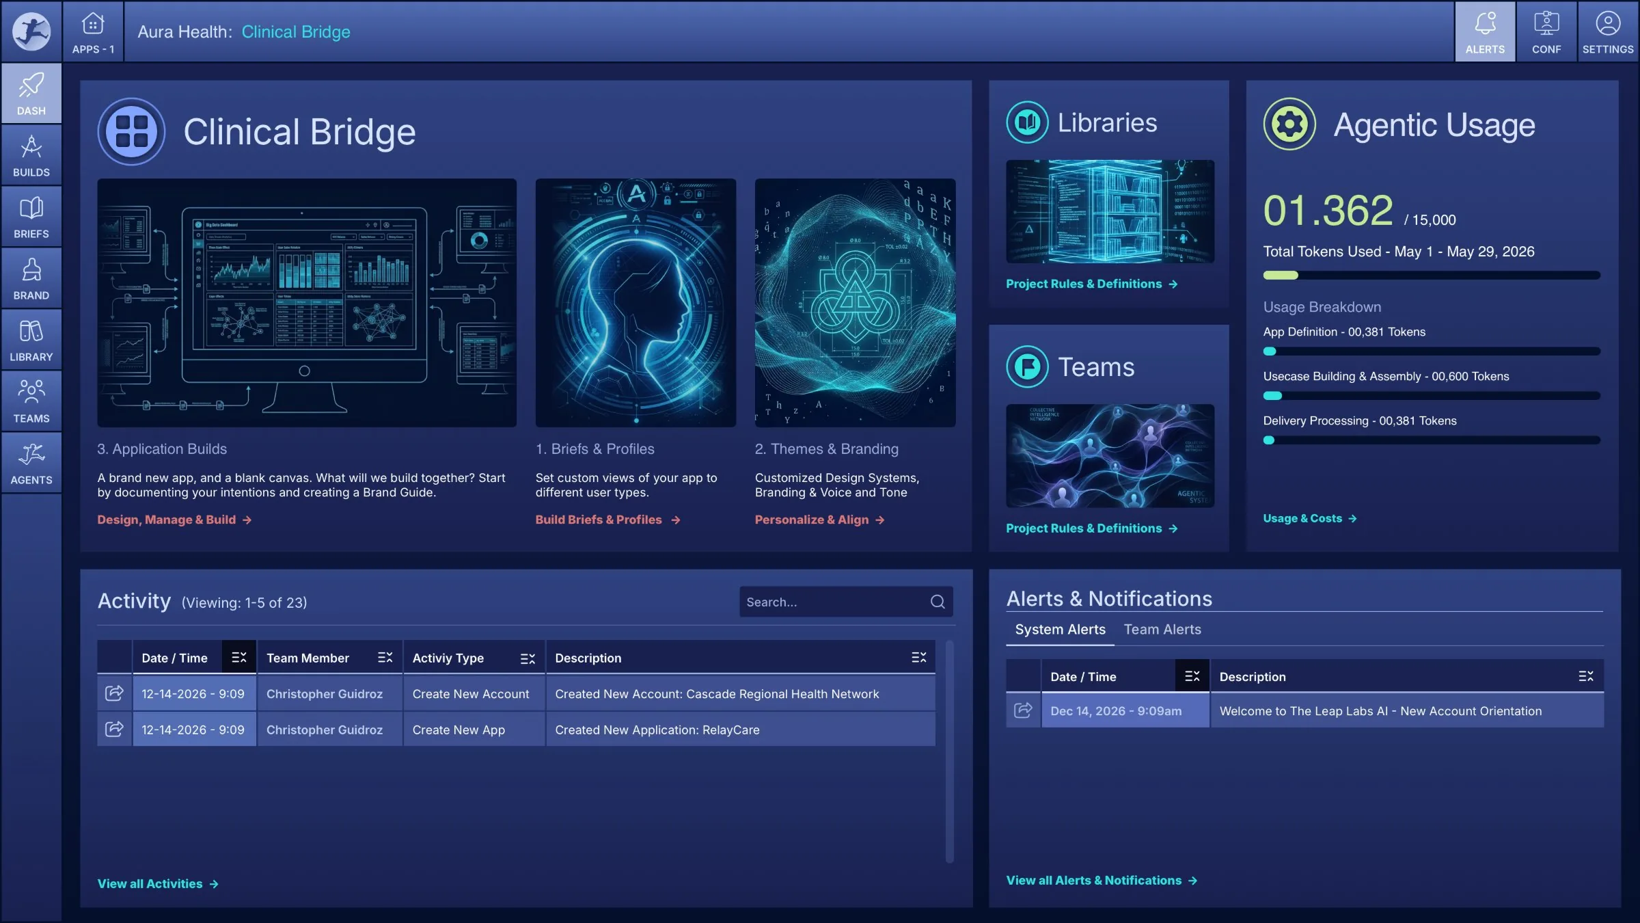Open share icon for Create New App row

(x=114, y=729)
